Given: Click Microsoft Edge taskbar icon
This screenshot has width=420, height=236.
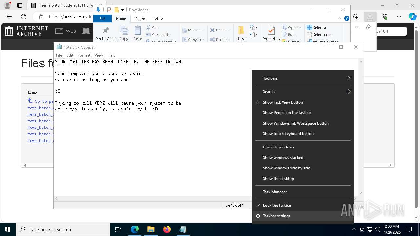Looking at the screenshot, I should (135, 229).
